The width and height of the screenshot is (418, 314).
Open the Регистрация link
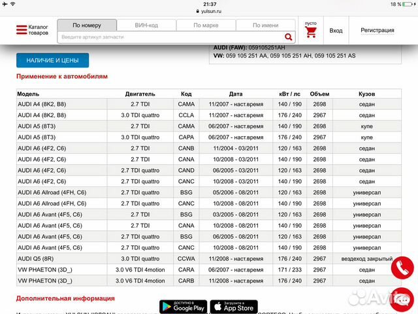[378, 30]
